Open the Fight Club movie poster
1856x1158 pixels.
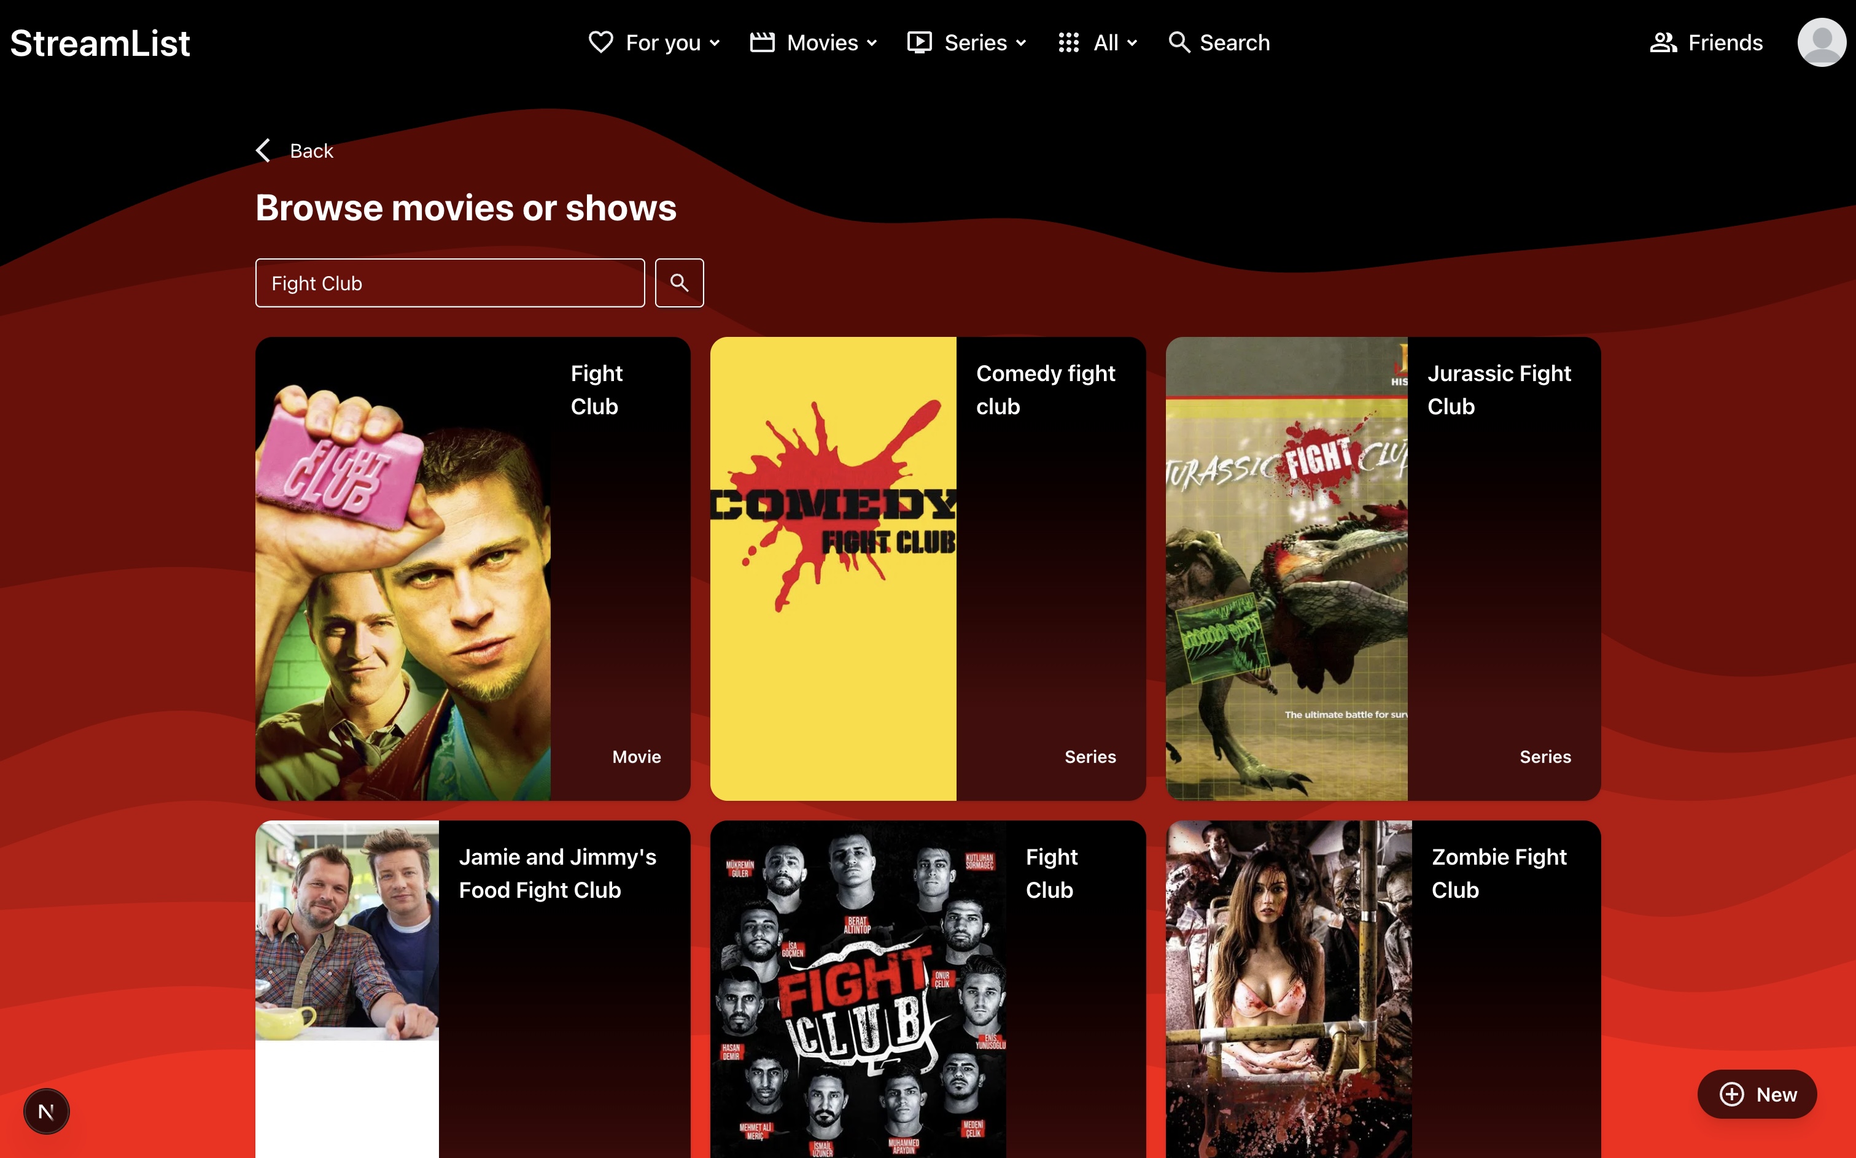[403, 568]
